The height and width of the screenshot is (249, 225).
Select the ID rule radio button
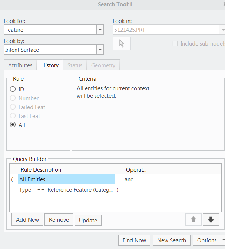(13, 89)
